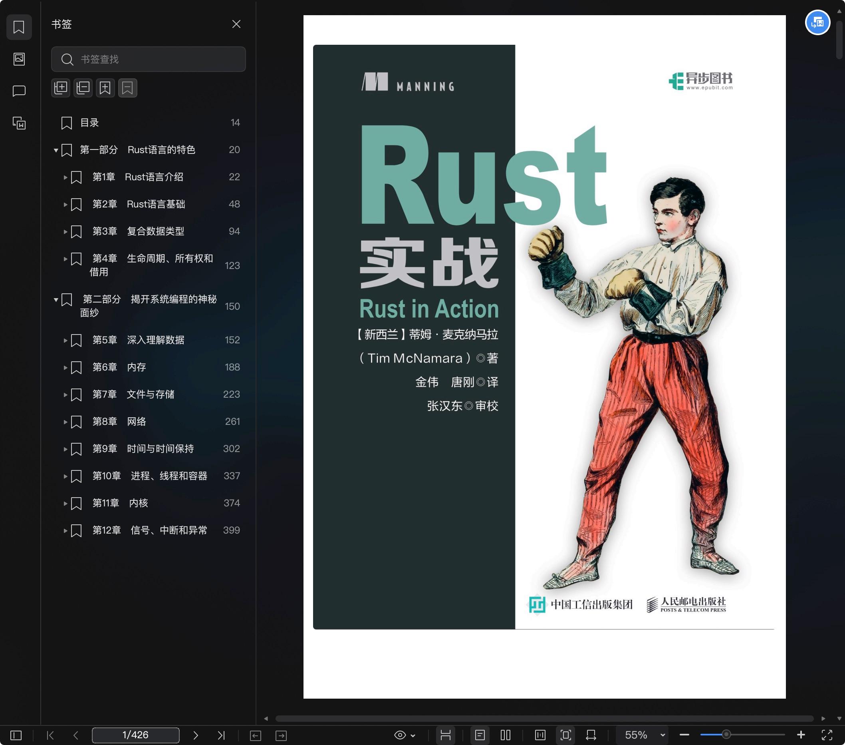Go to the previous page
Image resolution: width=845 pixels, height=745 pixels.
click(x=75, y=735)
